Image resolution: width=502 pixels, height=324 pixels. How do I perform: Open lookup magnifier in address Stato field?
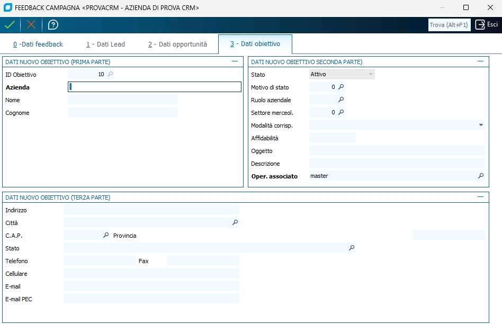click(352, 248)
